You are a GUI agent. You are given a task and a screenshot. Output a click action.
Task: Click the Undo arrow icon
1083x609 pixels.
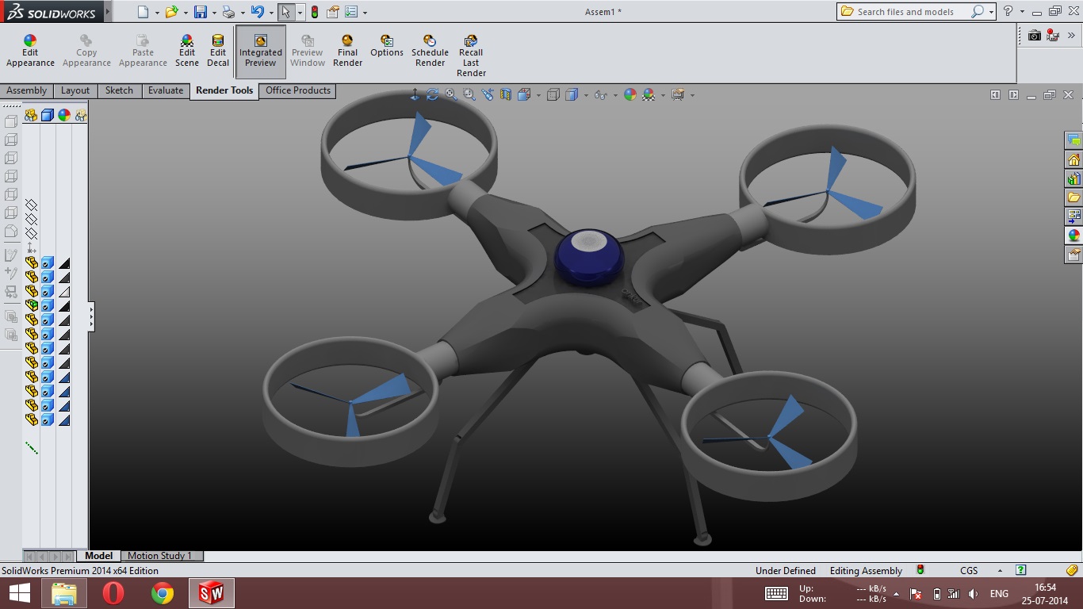click(x=257, y=12)
